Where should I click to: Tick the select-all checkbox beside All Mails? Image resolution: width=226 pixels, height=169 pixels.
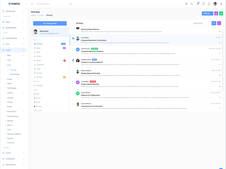[x=73, y=23]
